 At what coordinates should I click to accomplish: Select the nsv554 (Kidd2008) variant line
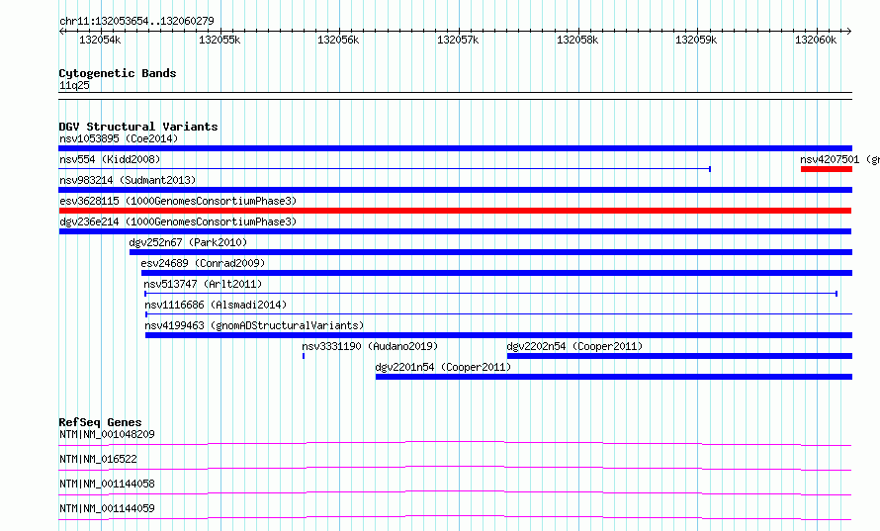(x=385, y=168)
